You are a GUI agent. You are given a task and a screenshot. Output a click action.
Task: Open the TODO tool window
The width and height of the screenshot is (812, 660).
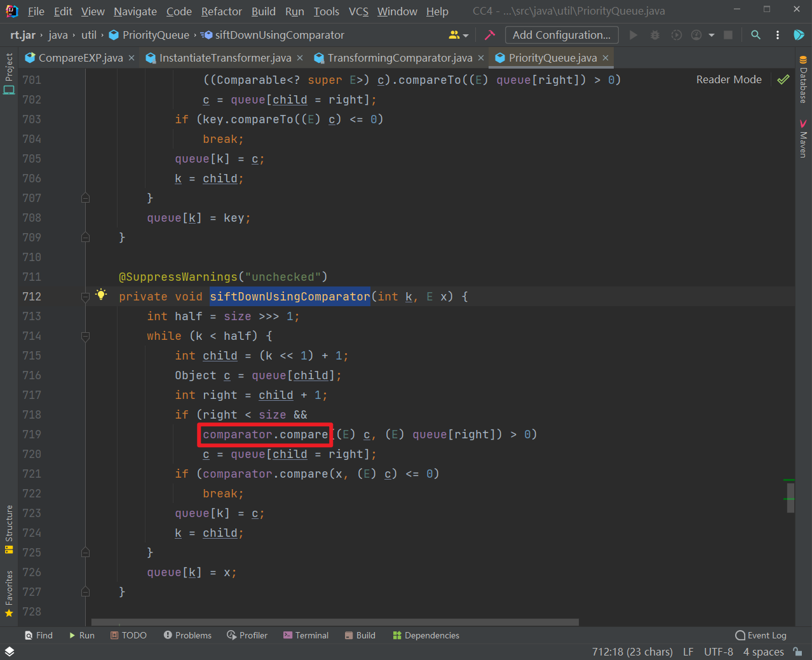click(128, 635)
